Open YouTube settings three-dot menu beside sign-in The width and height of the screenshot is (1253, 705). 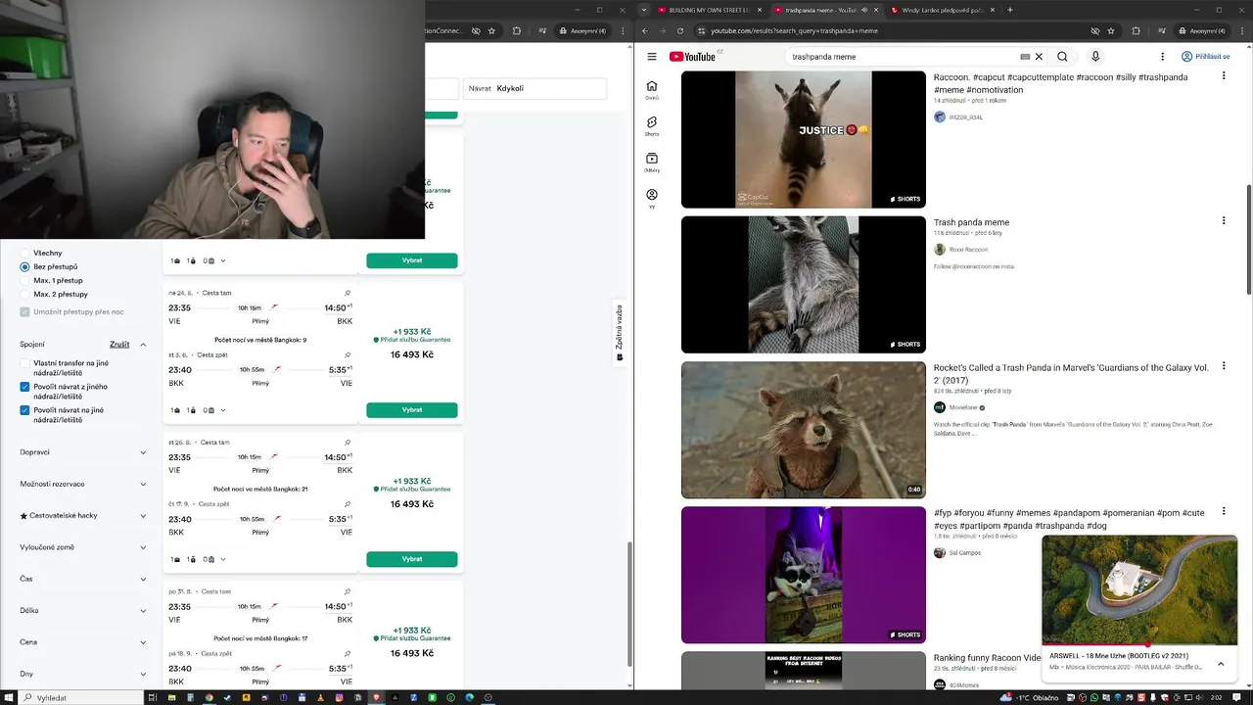coord(1162,57)
